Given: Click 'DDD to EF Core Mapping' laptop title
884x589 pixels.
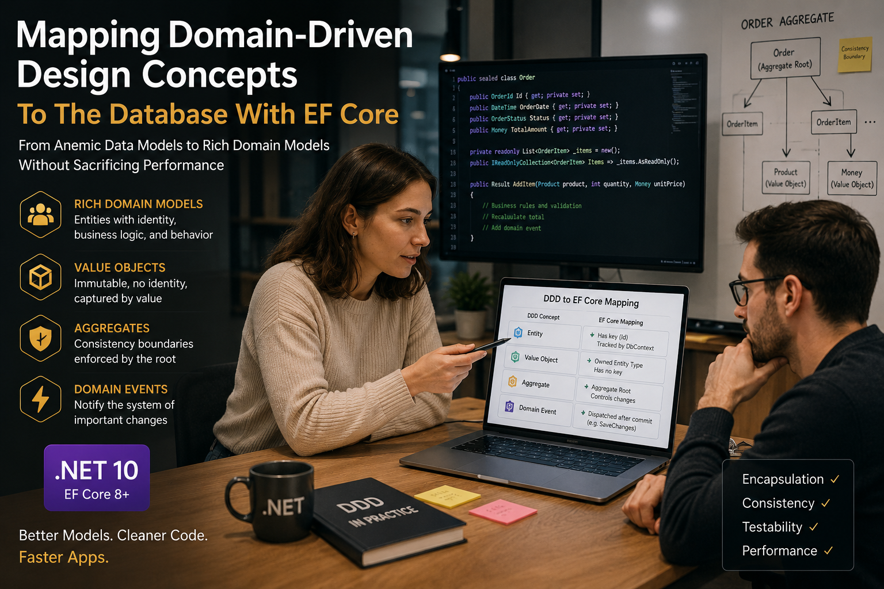Looking at the screenshot, I should (591, 300).
